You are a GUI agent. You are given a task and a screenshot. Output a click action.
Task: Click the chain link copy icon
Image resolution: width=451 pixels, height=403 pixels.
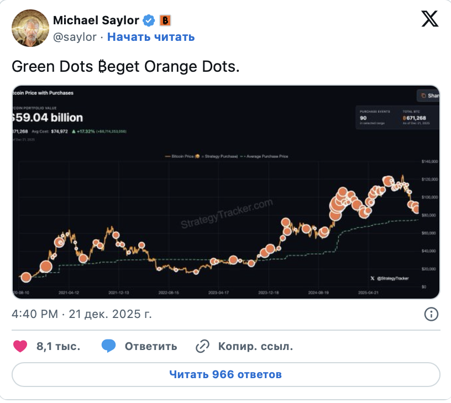tap(203, 347)
